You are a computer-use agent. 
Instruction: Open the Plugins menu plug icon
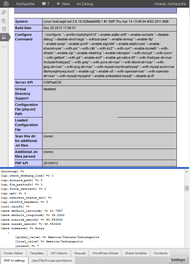coord(4,12)
